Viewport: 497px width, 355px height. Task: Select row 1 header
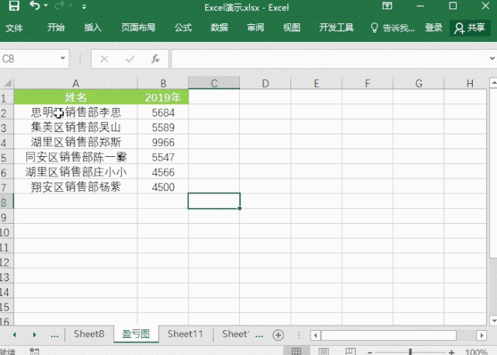point(6,98)
